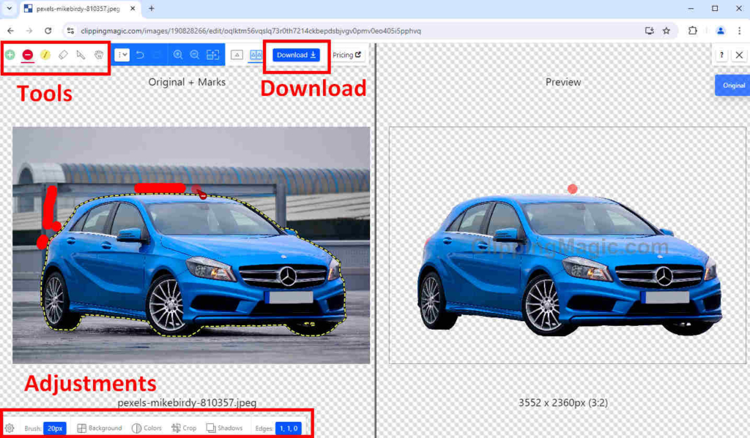
Task: Open the more options dropdown menu
Action: [122, 55]
